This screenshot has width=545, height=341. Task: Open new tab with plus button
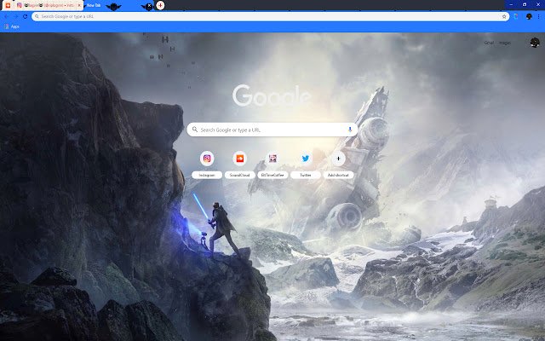(x=160, y=5)
